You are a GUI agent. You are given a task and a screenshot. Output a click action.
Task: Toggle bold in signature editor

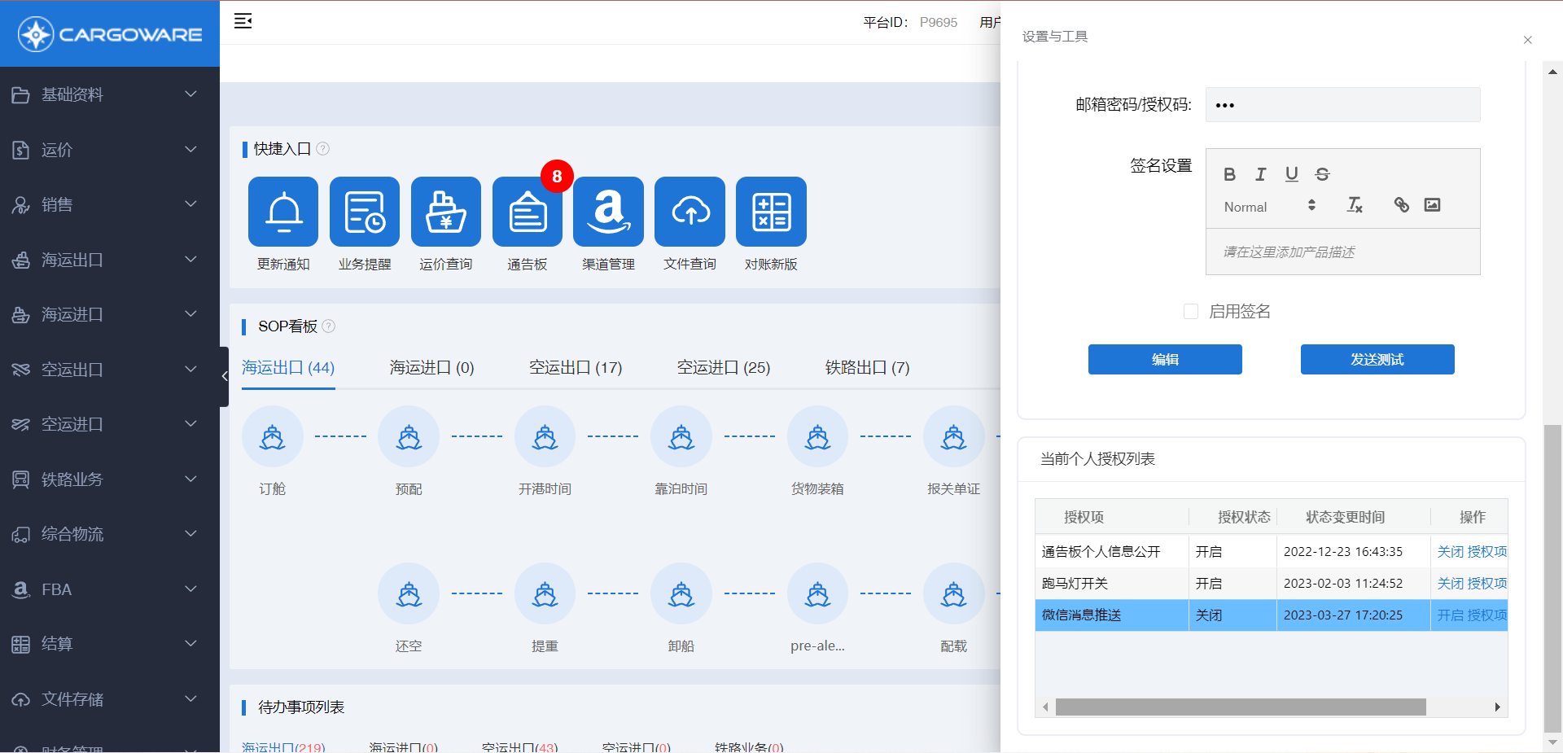point(1229,174)
